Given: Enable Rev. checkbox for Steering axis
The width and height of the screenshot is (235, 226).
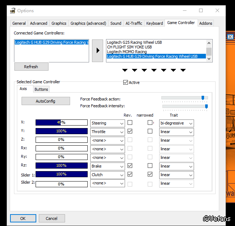Looking at the screenshot, I should coord(130,123).
